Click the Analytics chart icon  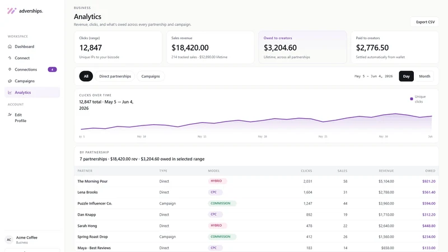click(10, 92)
